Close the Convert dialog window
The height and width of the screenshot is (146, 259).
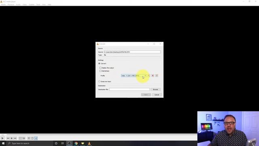pos(160,44)
